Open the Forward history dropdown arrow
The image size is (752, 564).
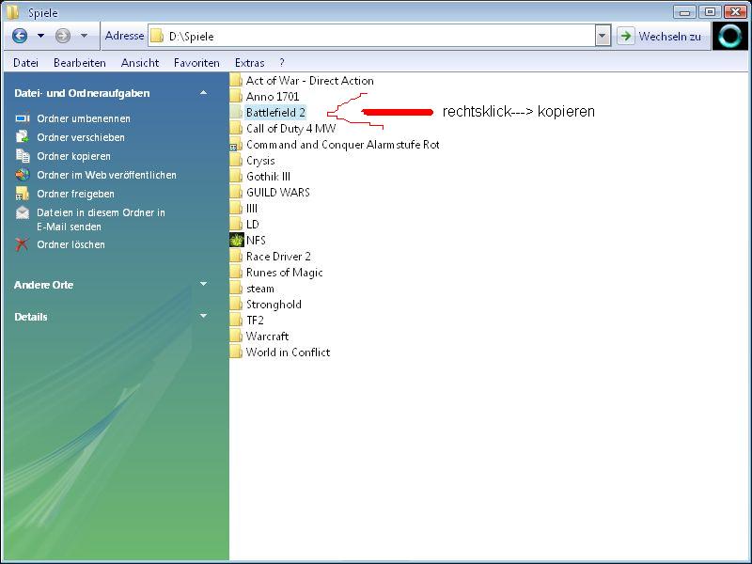tap(84, 36)
